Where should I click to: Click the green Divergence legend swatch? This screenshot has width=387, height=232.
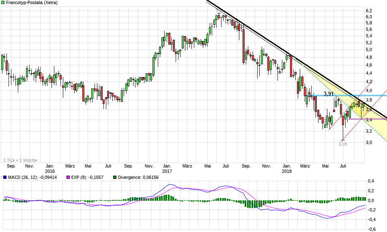click(115, 177)
